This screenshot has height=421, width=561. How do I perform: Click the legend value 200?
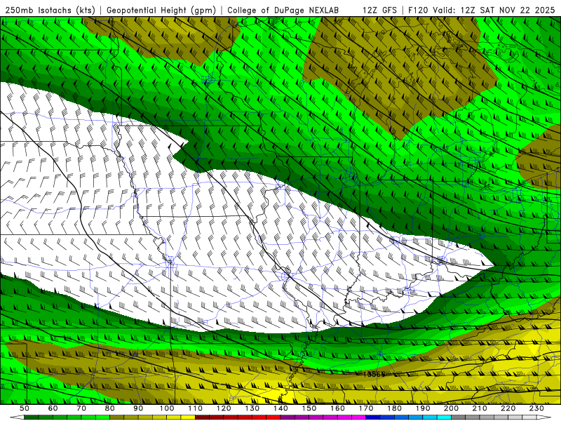tap(451, 408)
